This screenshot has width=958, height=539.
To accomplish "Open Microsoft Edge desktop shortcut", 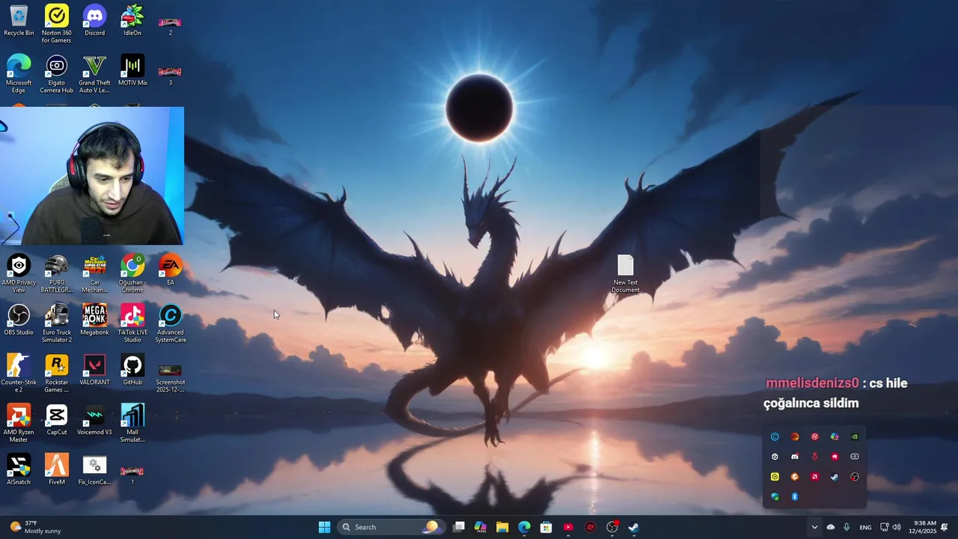I will tap(19, 74).
